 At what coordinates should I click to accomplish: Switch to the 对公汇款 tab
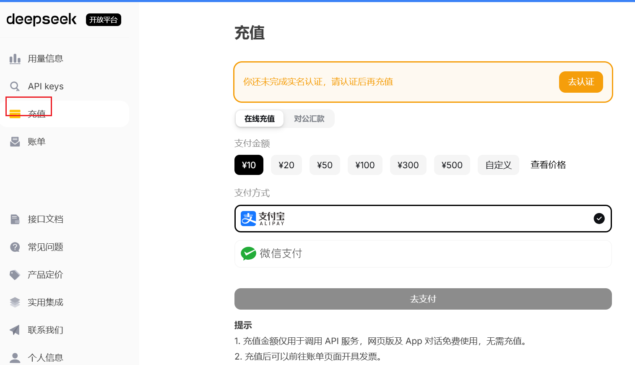(x=309, y=119)
